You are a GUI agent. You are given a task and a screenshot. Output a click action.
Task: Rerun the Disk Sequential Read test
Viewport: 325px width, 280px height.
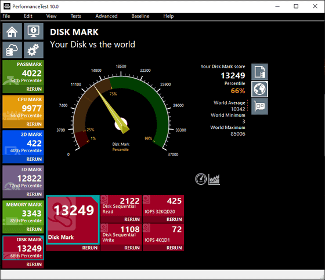pyautogui.click(x=132, y=219)
